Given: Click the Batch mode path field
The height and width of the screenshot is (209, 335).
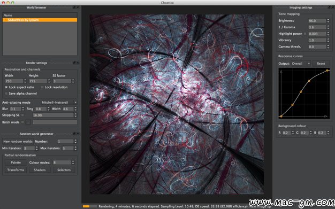Looking at the screenshot, I should coord(55,122).
